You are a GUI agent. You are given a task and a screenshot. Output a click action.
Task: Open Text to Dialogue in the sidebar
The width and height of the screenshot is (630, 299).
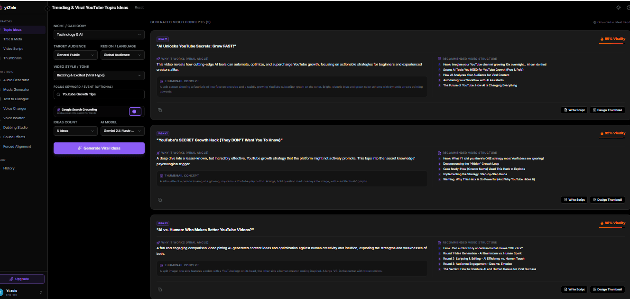(x=23, y=99)
